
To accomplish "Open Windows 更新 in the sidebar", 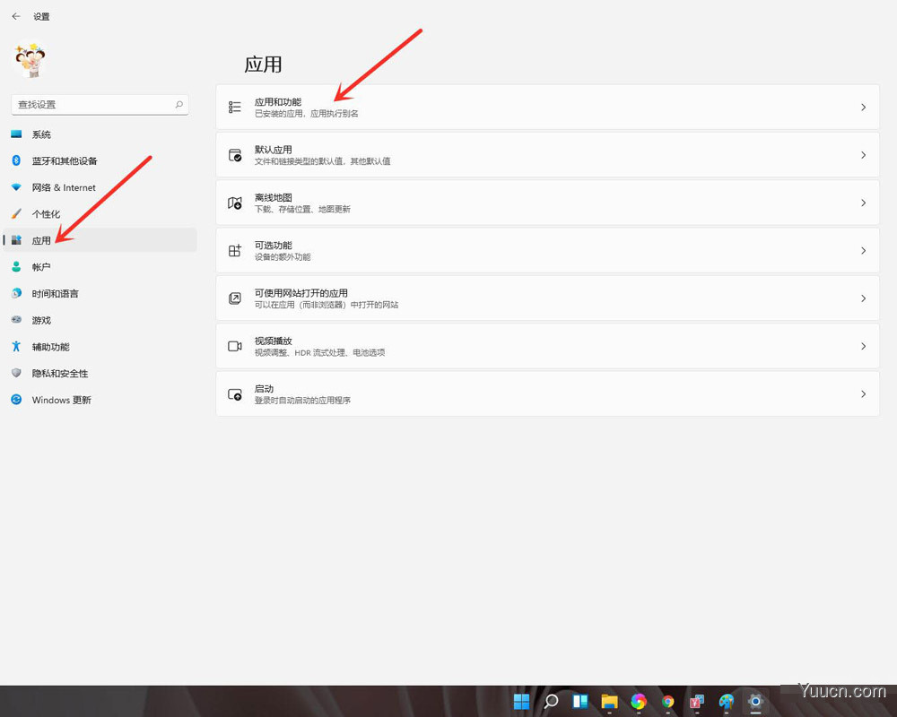I will (100, 400).
